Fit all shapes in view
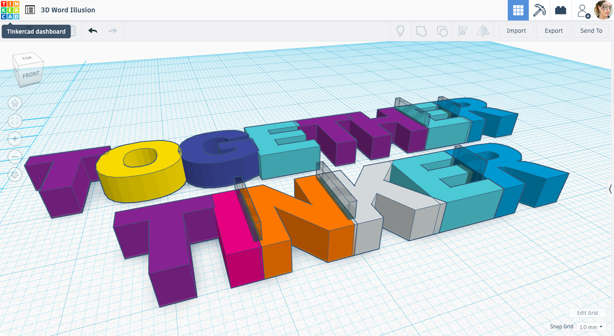 tap(15, 121)
